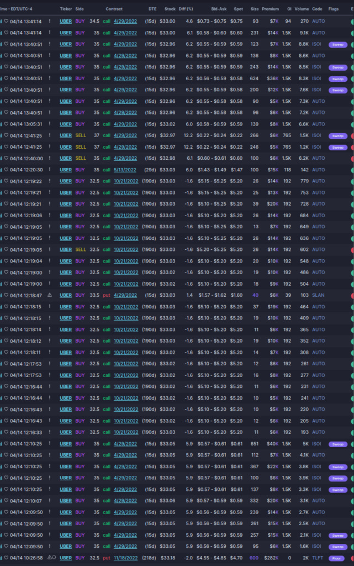Click the heart on the 12:19:06 row
354x566 pixels.
[6, 215]
